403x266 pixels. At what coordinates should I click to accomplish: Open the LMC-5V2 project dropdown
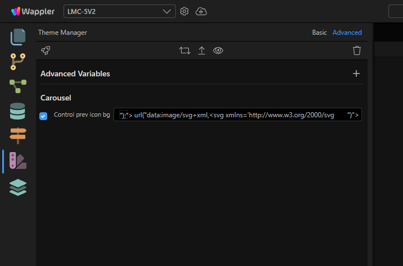[x=120, y=12]
